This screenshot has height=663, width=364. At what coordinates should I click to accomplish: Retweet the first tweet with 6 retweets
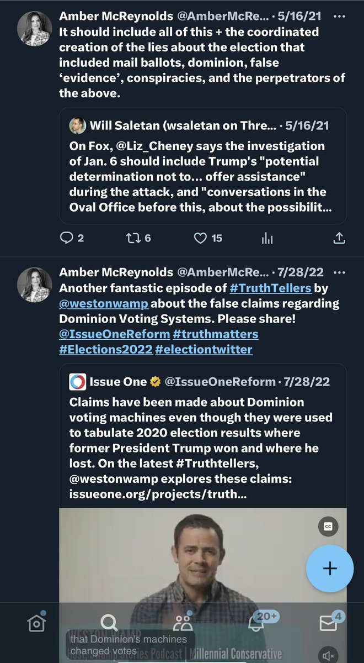pos(132,238)
